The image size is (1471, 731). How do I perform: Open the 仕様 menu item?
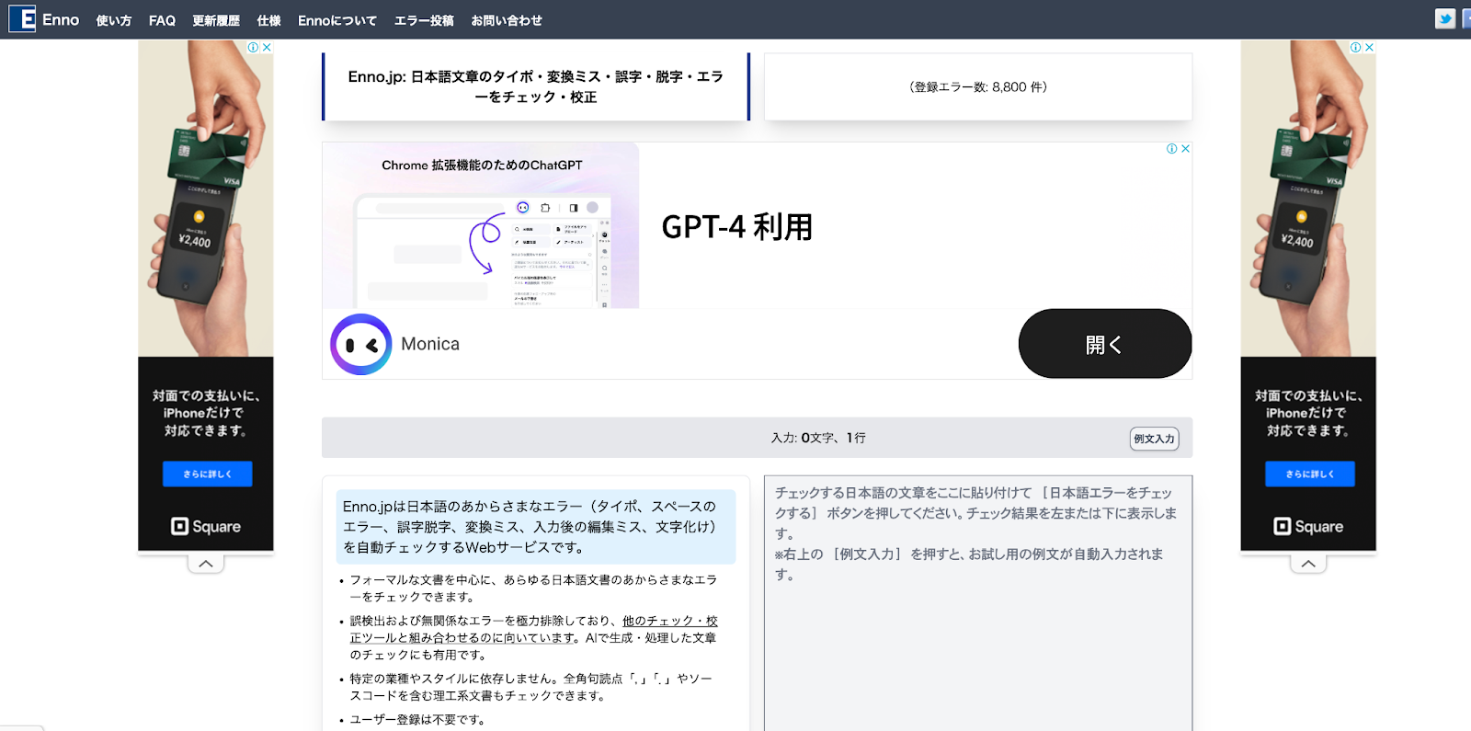269,20
